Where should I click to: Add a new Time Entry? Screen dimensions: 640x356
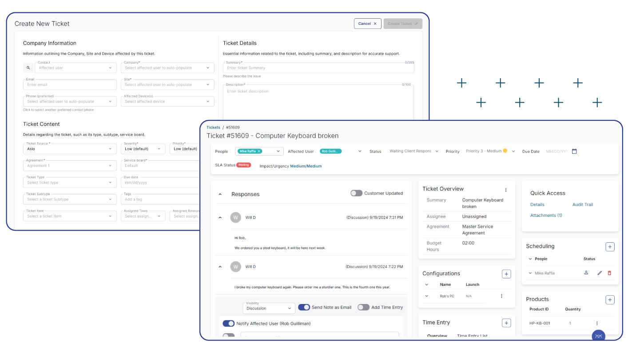pos(506,323)
